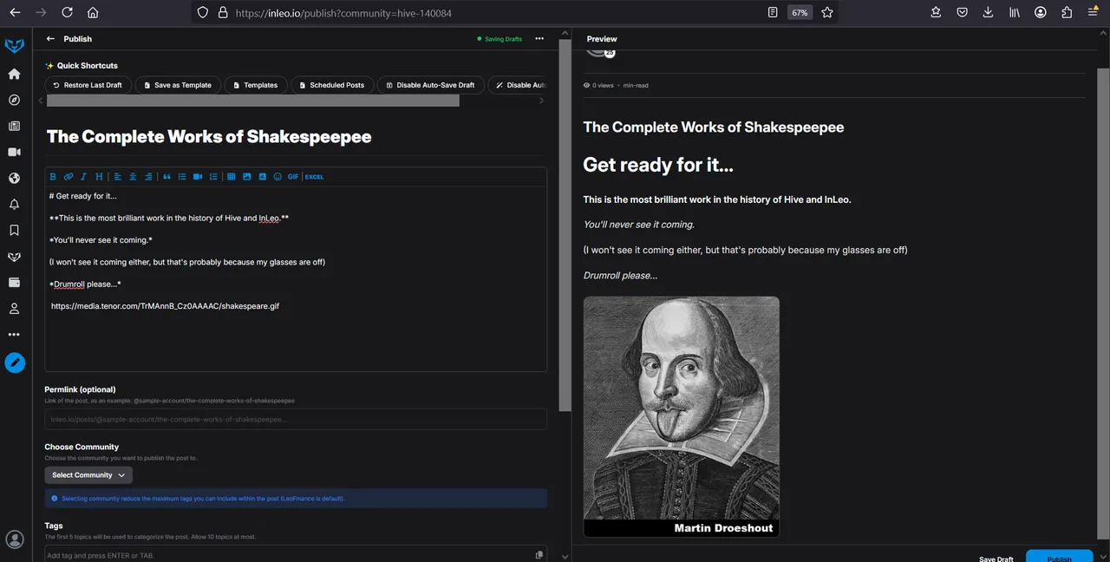Click the Shakespeare GIF in preview
The width and height of the screenshot is (1110, 562).
click(681, 416)
